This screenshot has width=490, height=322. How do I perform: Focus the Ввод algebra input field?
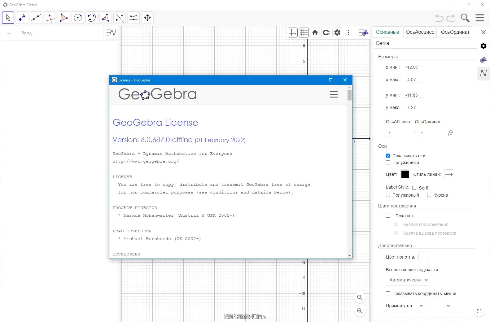pyautogui.click(x=60, y=33)
